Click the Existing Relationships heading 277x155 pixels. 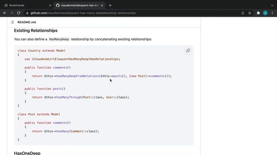[35, 31]
